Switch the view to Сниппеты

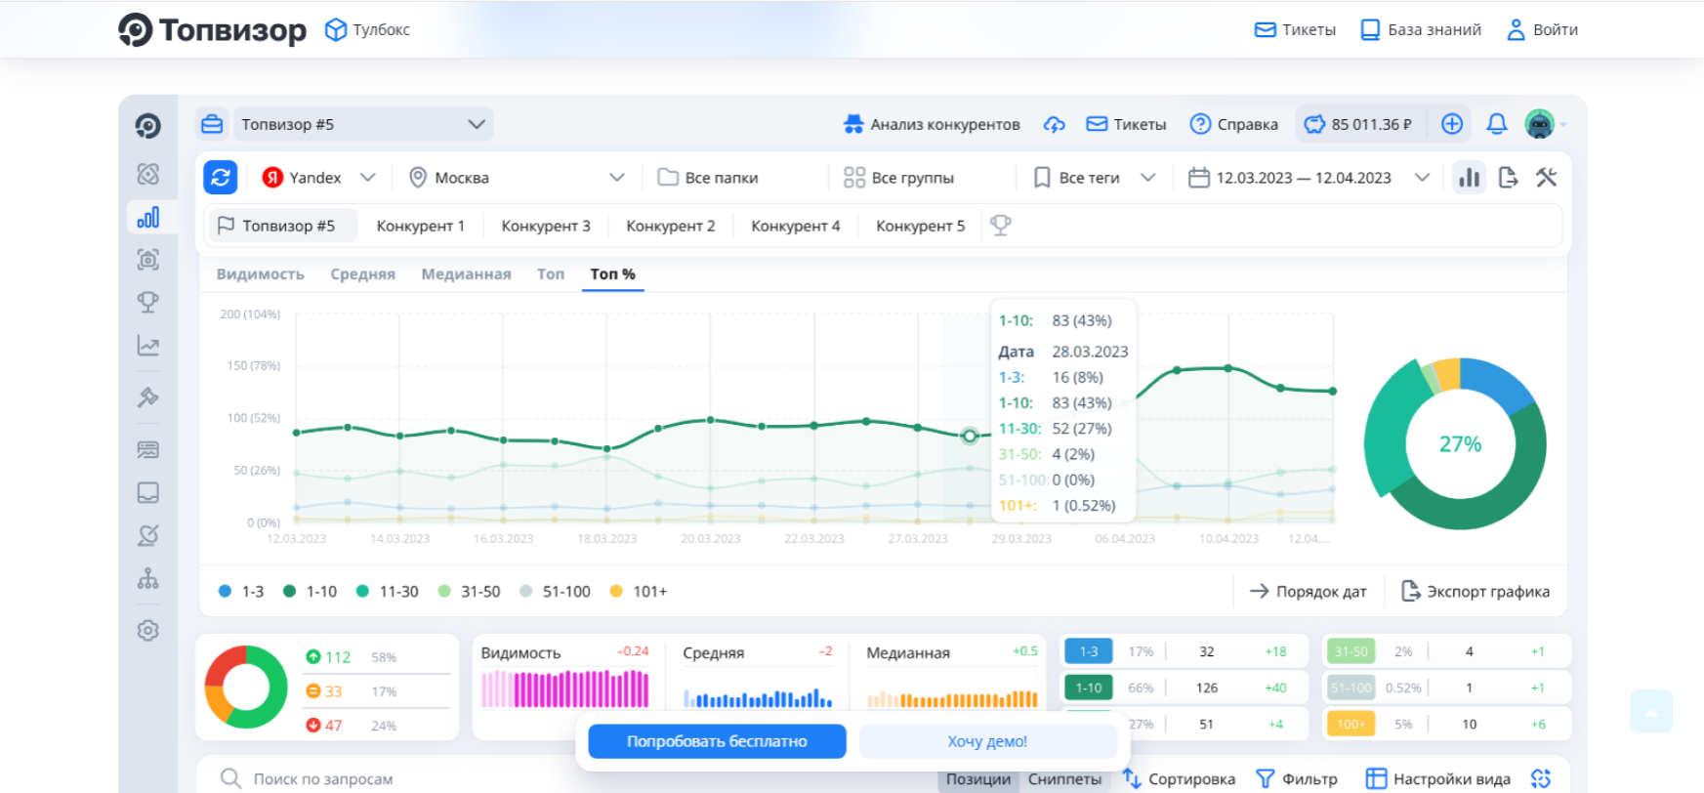click(x=1065, y=779)
